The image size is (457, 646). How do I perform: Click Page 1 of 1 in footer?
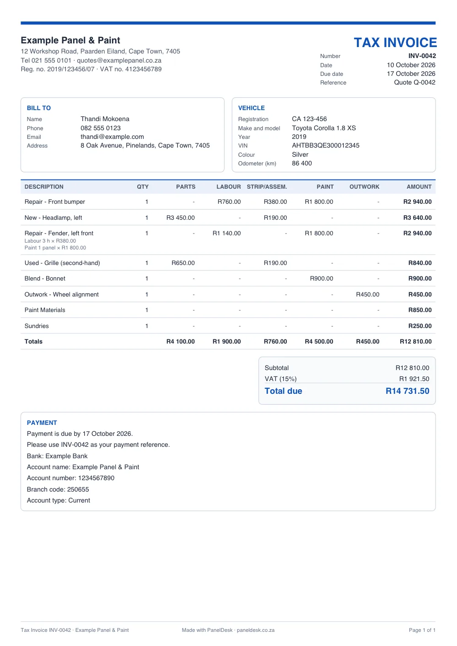[x=422, y=630]
